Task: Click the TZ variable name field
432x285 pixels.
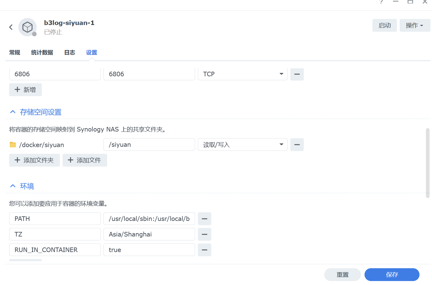Action: [55, 234]
